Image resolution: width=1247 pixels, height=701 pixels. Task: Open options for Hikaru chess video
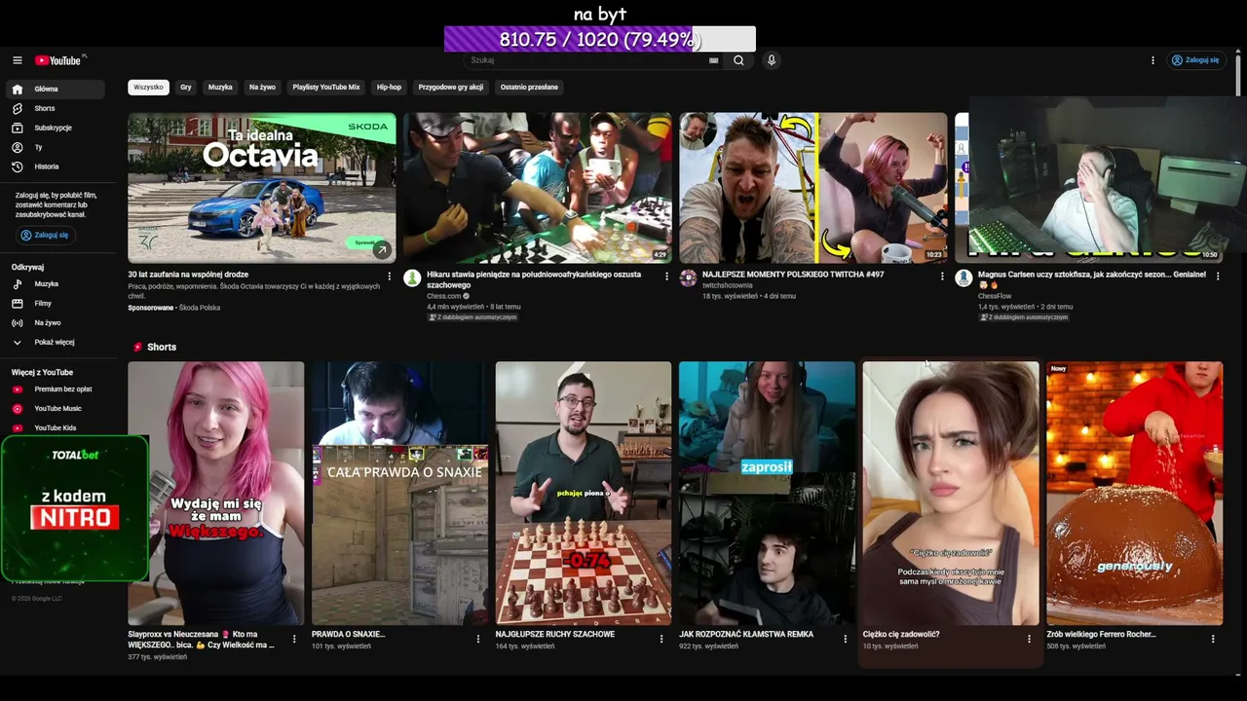coord(666,277)
